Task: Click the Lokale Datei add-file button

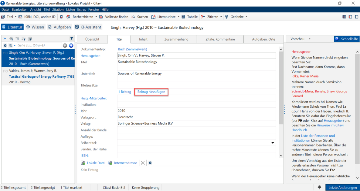Action: click(x=93, y=163)
